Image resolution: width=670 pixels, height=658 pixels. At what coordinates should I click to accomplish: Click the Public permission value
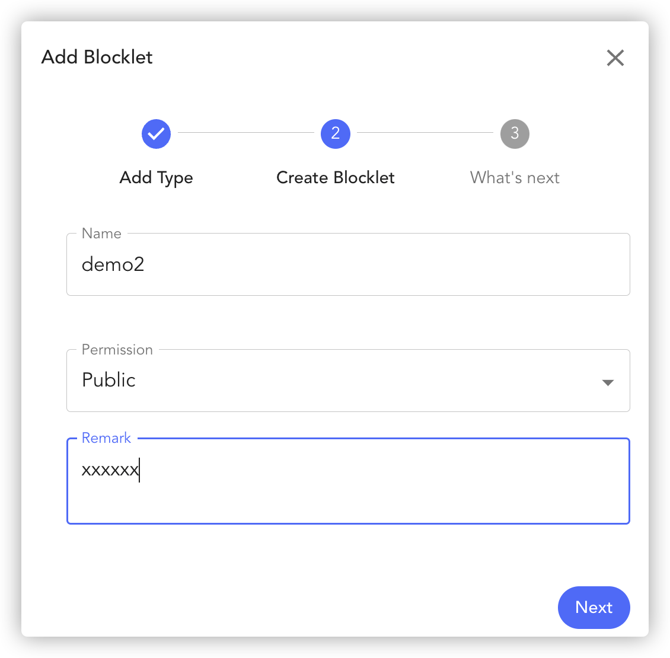click(109, 380)
